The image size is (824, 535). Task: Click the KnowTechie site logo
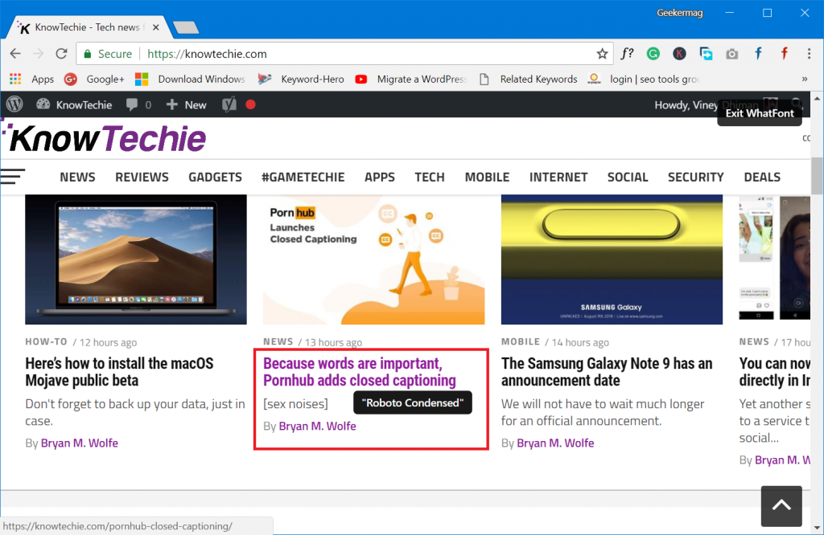pos(104,138)
